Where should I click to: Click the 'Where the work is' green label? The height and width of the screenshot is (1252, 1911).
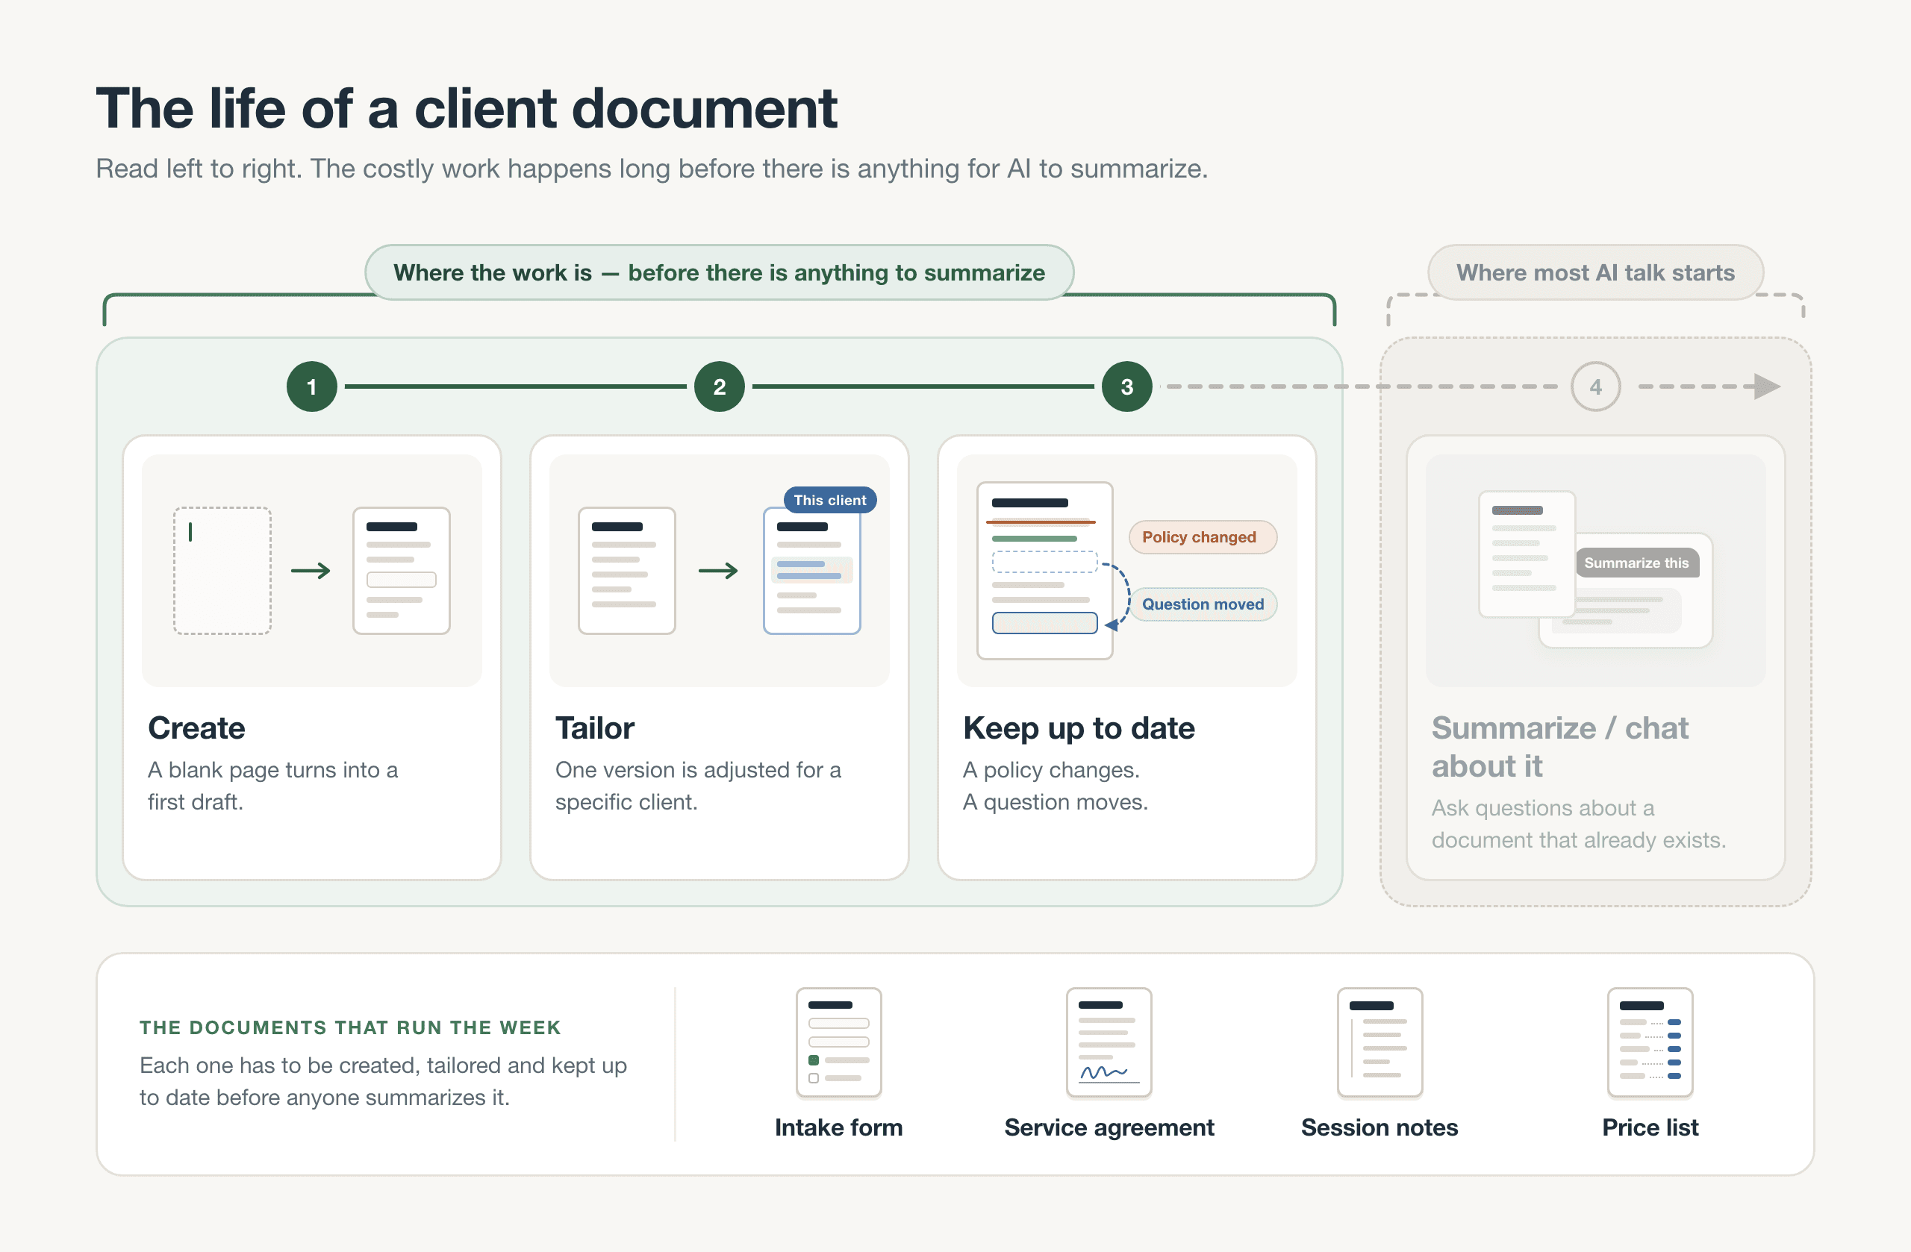coord(720,273)
